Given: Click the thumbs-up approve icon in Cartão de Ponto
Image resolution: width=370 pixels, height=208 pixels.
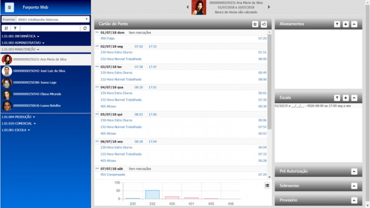Looking at the screenshot, I should pyautogui.click(x=264, y=24).
